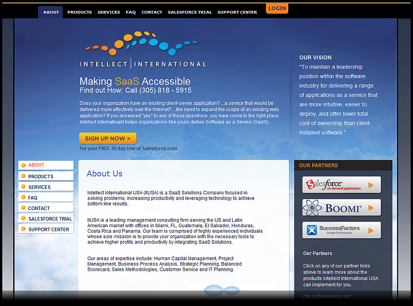Open the ABOUT tab in top navigation
The image size is (413, 306).
pyautogui.click(x=51, y=12)
